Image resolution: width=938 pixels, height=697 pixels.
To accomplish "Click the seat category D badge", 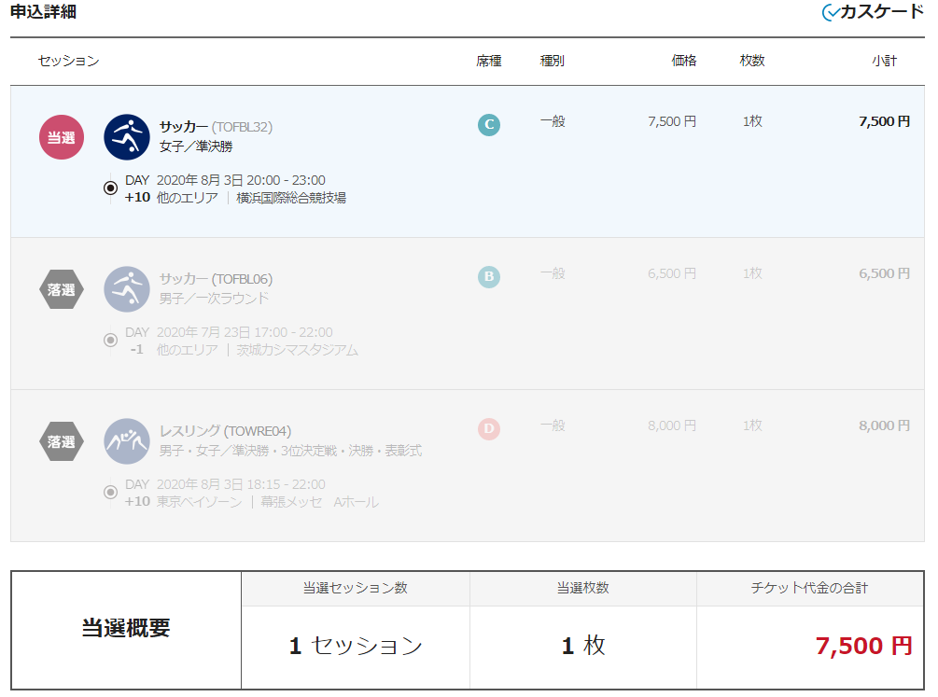I will [x=488, y=429].
